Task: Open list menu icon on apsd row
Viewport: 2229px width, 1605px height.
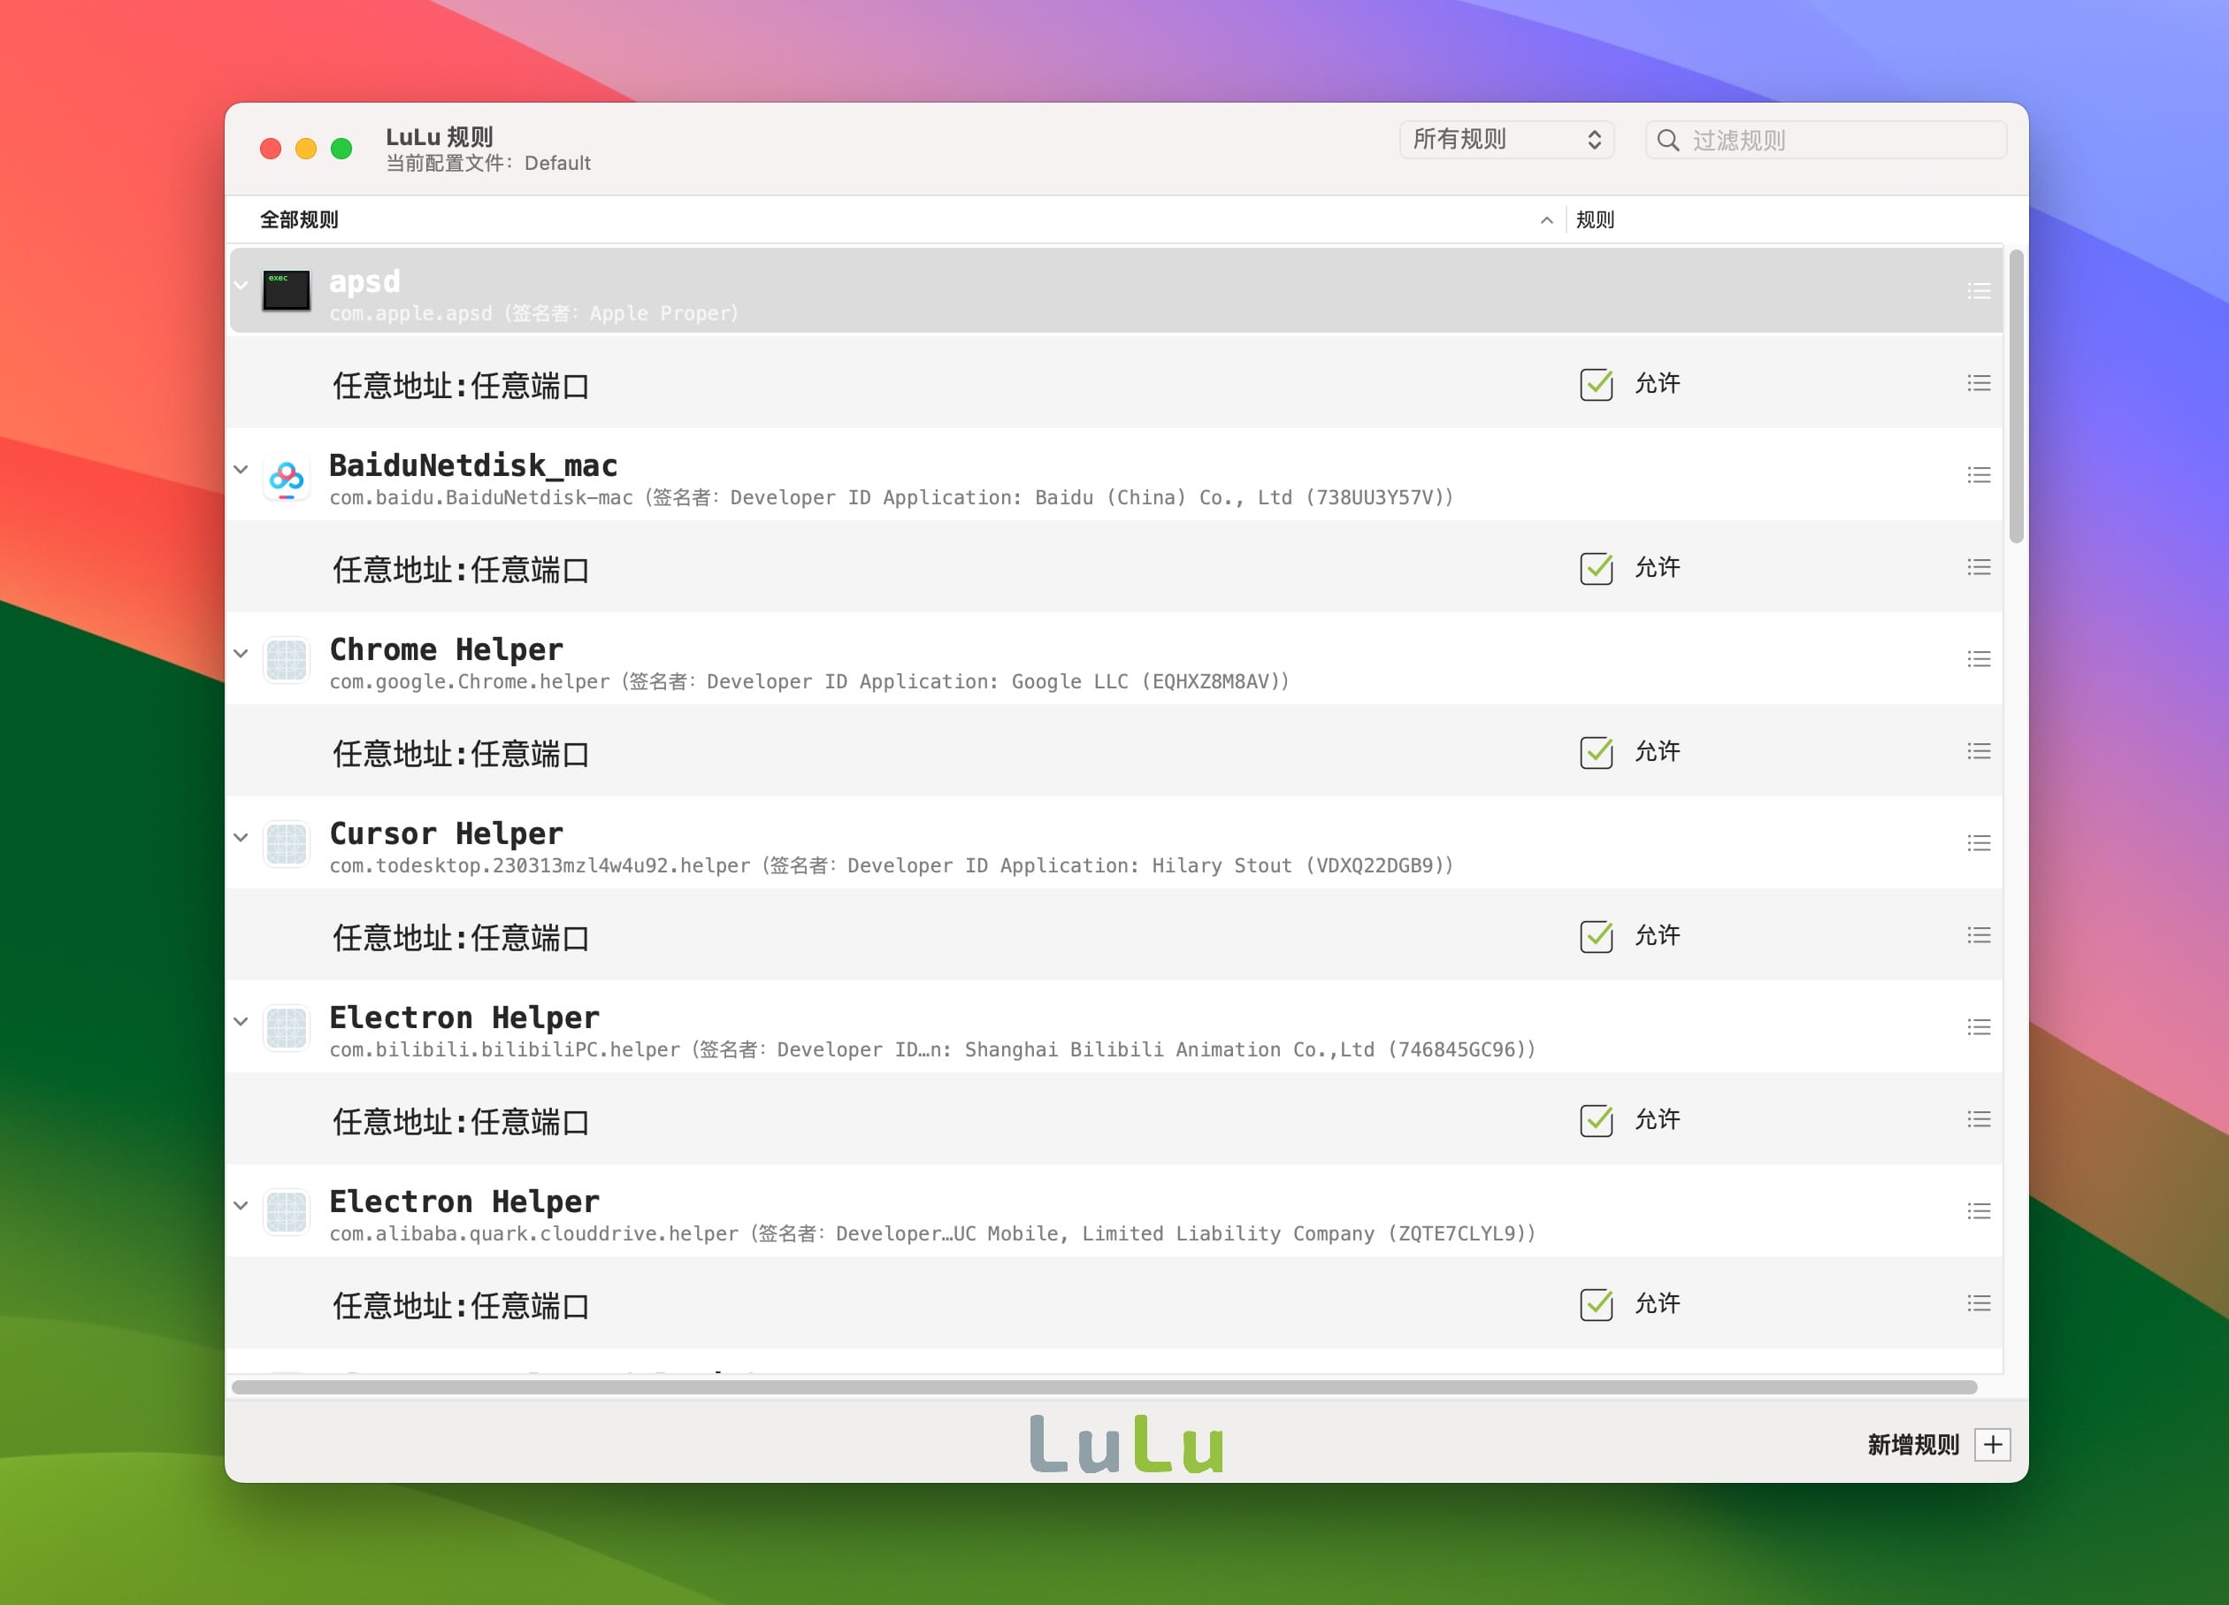Action: pyautogui.click(x=1979, y=291)
